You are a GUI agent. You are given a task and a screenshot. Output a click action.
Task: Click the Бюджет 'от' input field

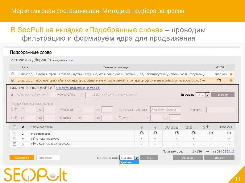pos(89,118)
